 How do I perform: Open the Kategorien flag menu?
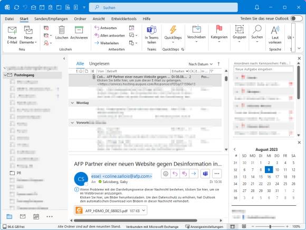pyautogui.click(x=219, y=34)
